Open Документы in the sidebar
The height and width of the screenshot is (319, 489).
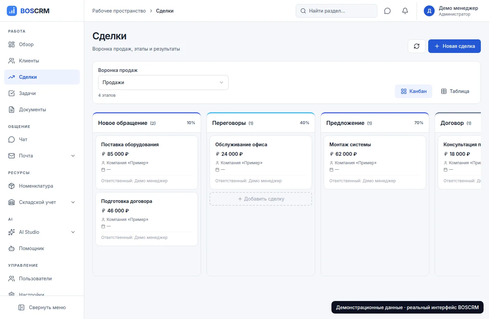click(42, 110)
